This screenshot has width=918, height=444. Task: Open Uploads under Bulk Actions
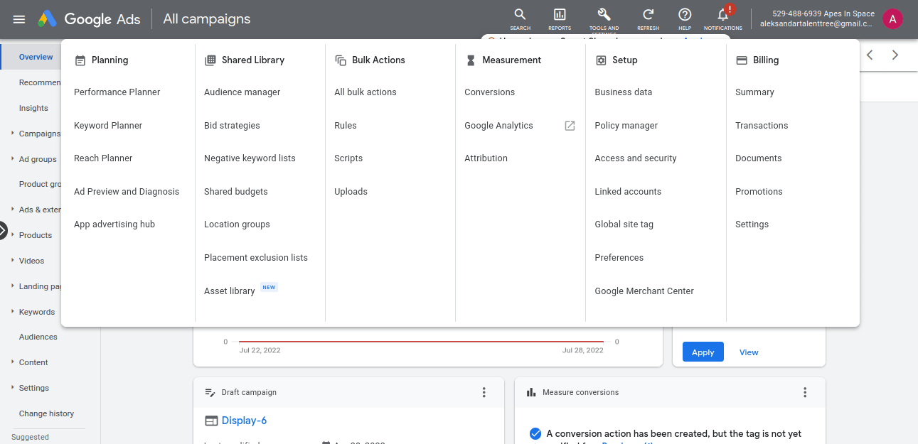351,192
